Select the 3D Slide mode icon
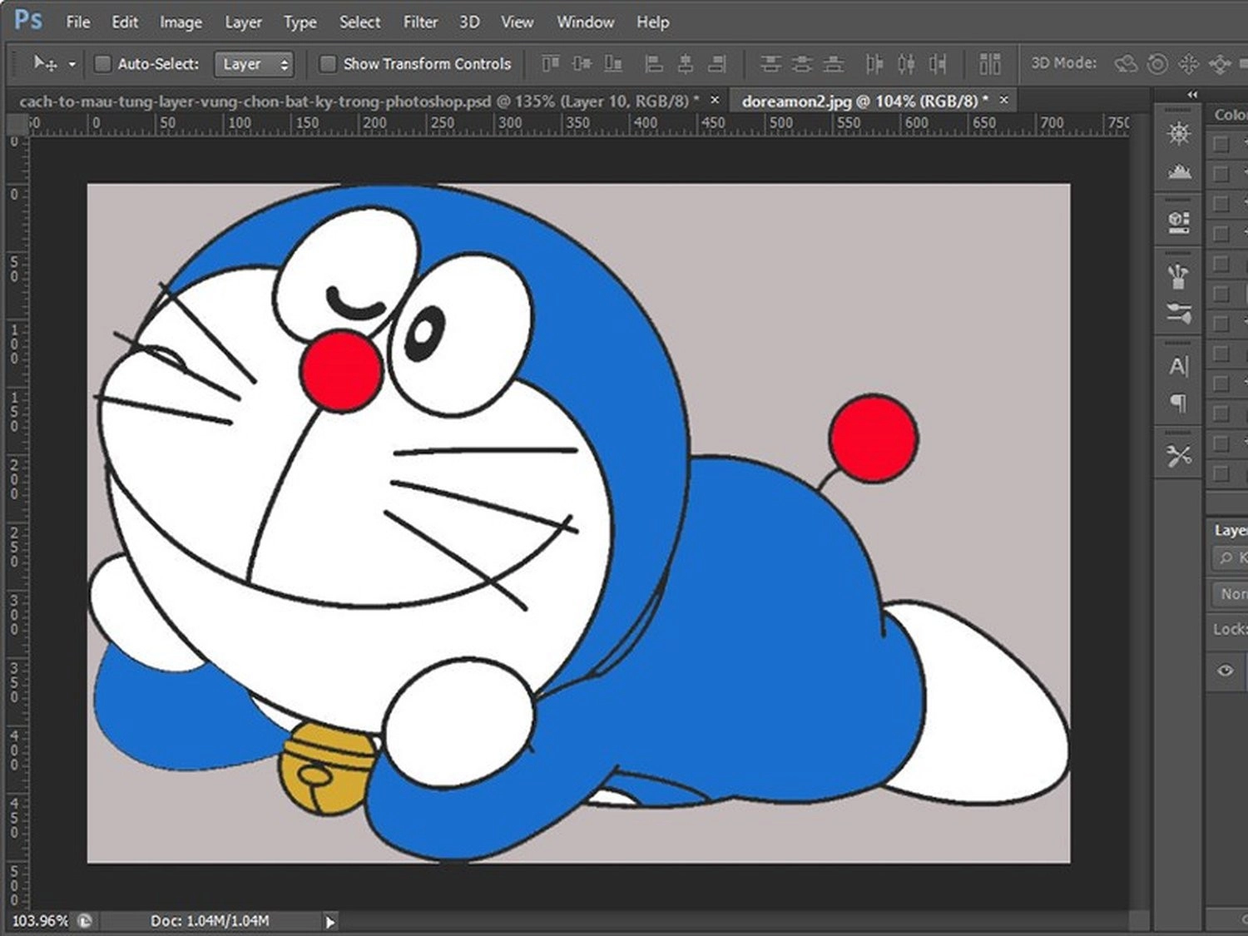 pyautogui.click(x=1220, y=63)
